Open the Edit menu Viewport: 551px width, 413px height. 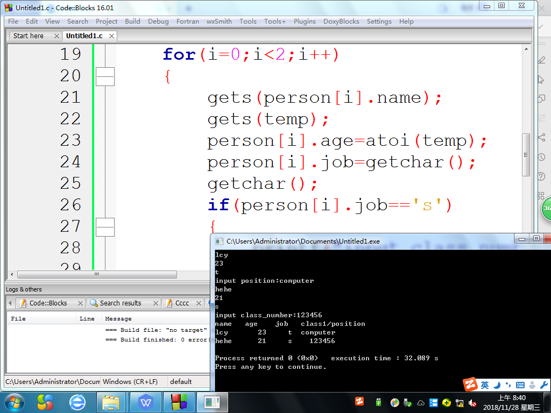[32, 22]
